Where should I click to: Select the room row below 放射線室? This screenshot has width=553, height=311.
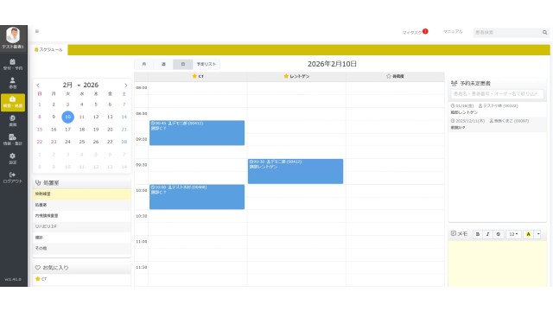(x=82, y=205)
